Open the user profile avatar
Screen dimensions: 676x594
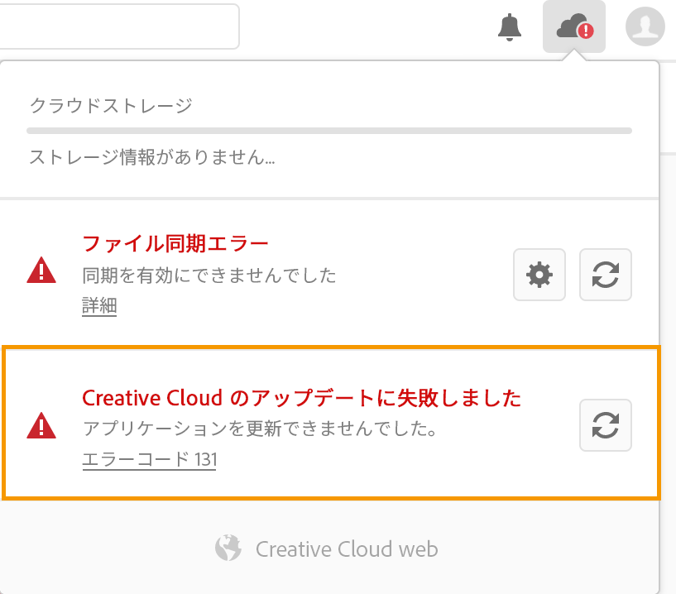pyautogui.click(x=645, y=26)
